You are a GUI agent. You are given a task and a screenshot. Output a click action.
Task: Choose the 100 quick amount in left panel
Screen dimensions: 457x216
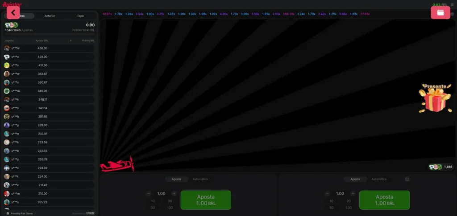pyautogui.click(x=170, y=208)
